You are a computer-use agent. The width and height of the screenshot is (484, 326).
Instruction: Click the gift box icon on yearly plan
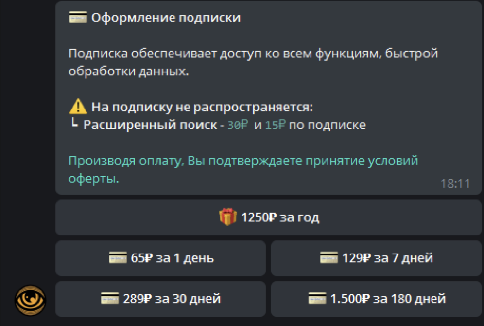[x=228, y=217]
